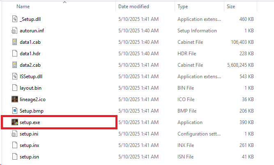Click data1.hdr modified date cell
Image resolution: width=274 pixels, height=165 pixels.
(138, 54)
